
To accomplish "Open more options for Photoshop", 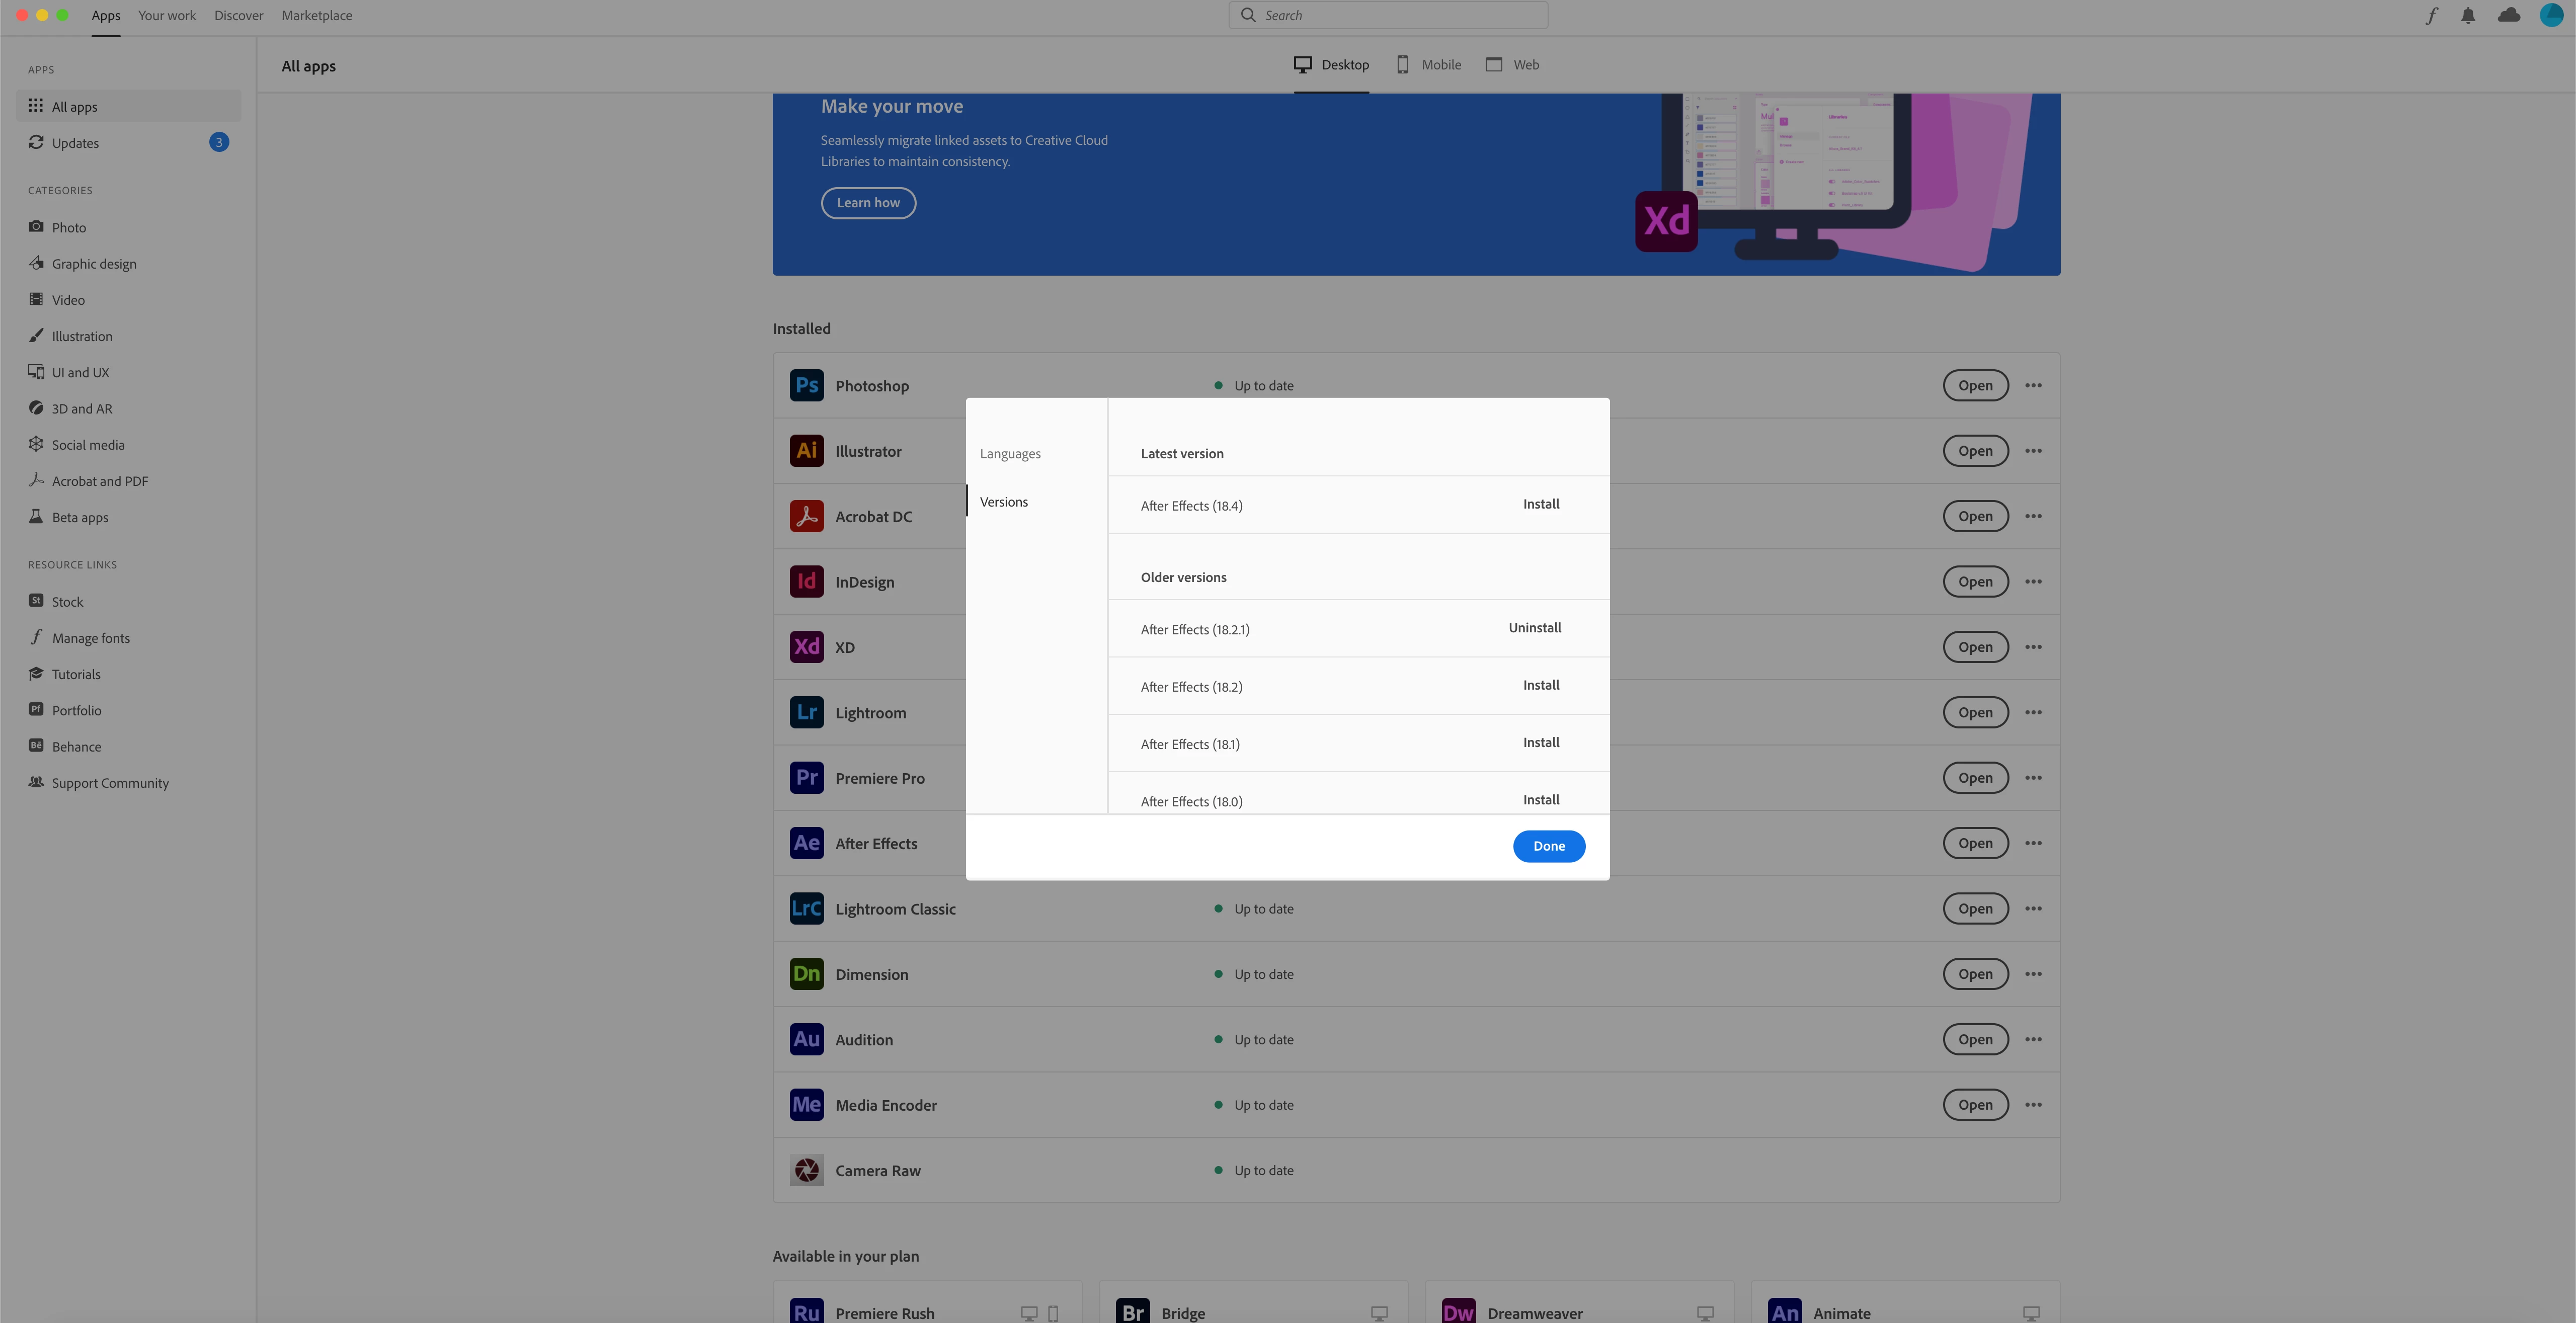I will (2033, 385).
